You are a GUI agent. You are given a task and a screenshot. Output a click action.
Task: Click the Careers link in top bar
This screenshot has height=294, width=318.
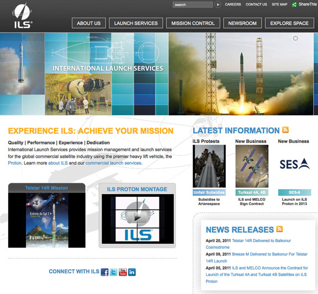[233, 4]
